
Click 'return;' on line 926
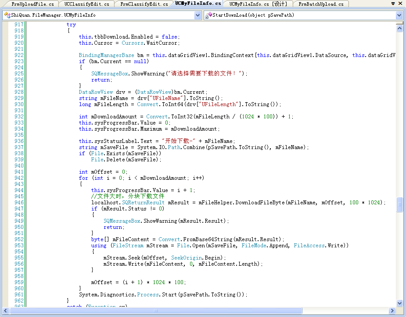[102, 80]
